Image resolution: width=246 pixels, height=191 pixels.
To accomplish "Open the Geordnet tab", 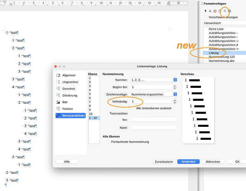I will point(71,89).
